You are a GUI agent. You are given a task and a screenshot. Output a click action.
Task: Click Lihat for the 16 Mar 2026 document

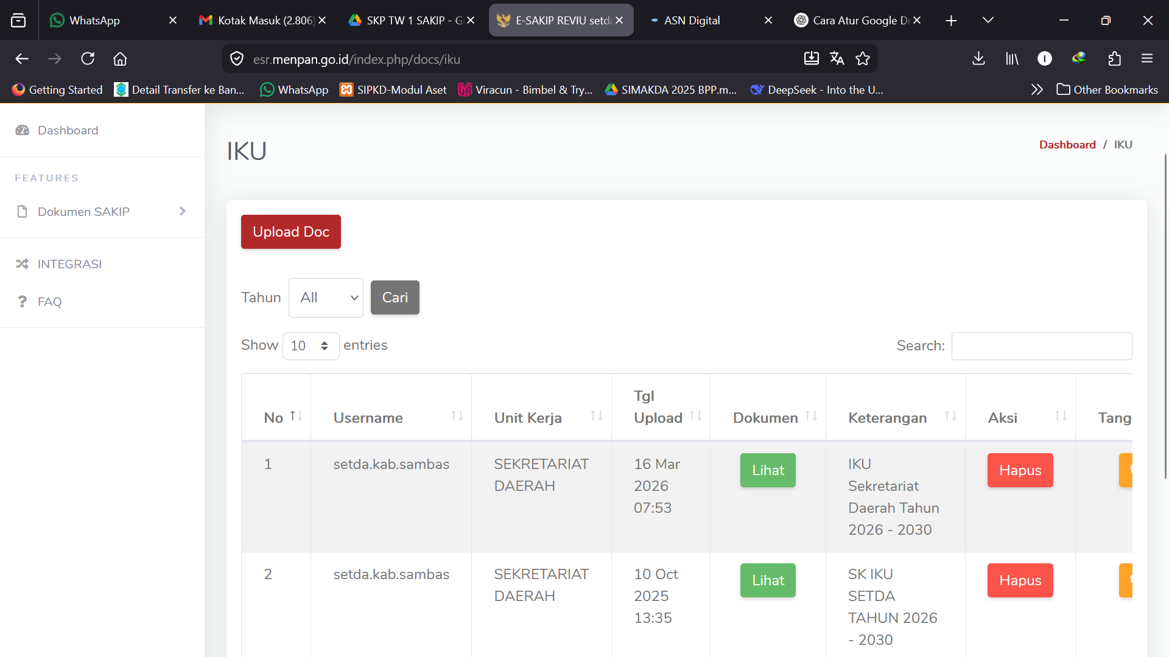pos(768,470)
